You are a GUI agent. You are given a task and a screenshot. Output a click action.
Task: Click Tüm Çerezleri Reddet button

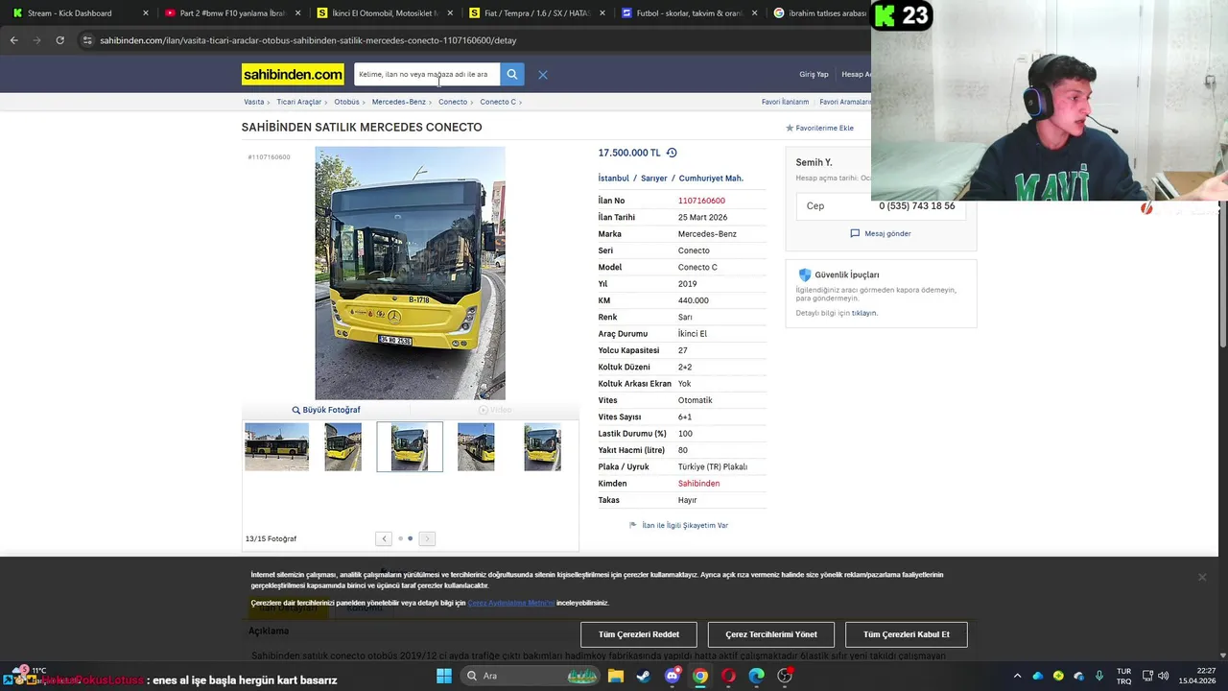tap(639, 634)
